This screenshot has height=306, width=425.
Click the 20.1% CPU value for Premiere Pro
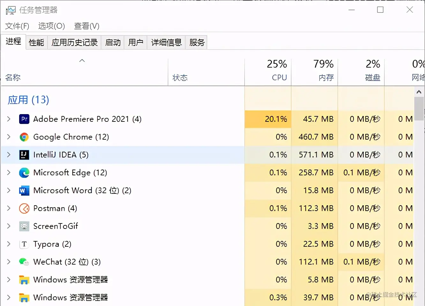pos(276,119)
